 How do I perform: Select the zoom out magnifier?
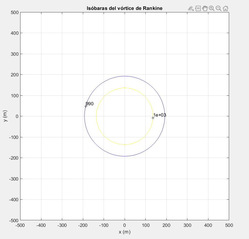[x=219, y=9]
